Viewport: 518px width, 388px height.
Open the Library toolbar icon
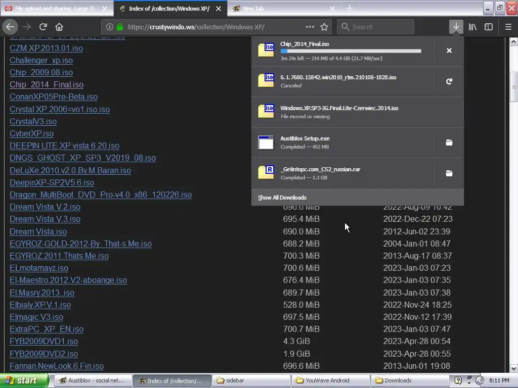472,27
